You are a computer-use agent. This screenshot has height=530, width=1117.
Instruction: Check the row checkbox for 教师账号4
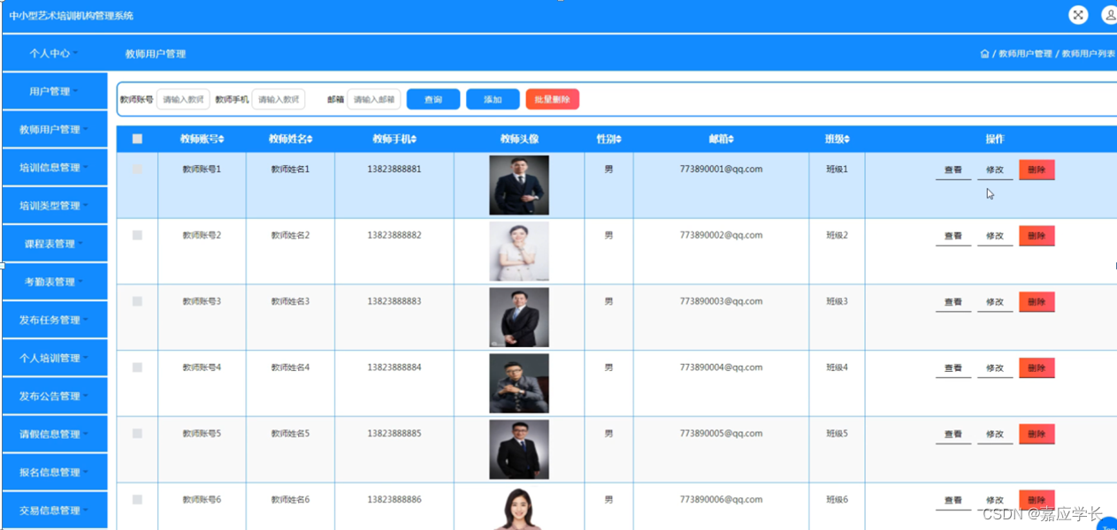tap(137, 367)
